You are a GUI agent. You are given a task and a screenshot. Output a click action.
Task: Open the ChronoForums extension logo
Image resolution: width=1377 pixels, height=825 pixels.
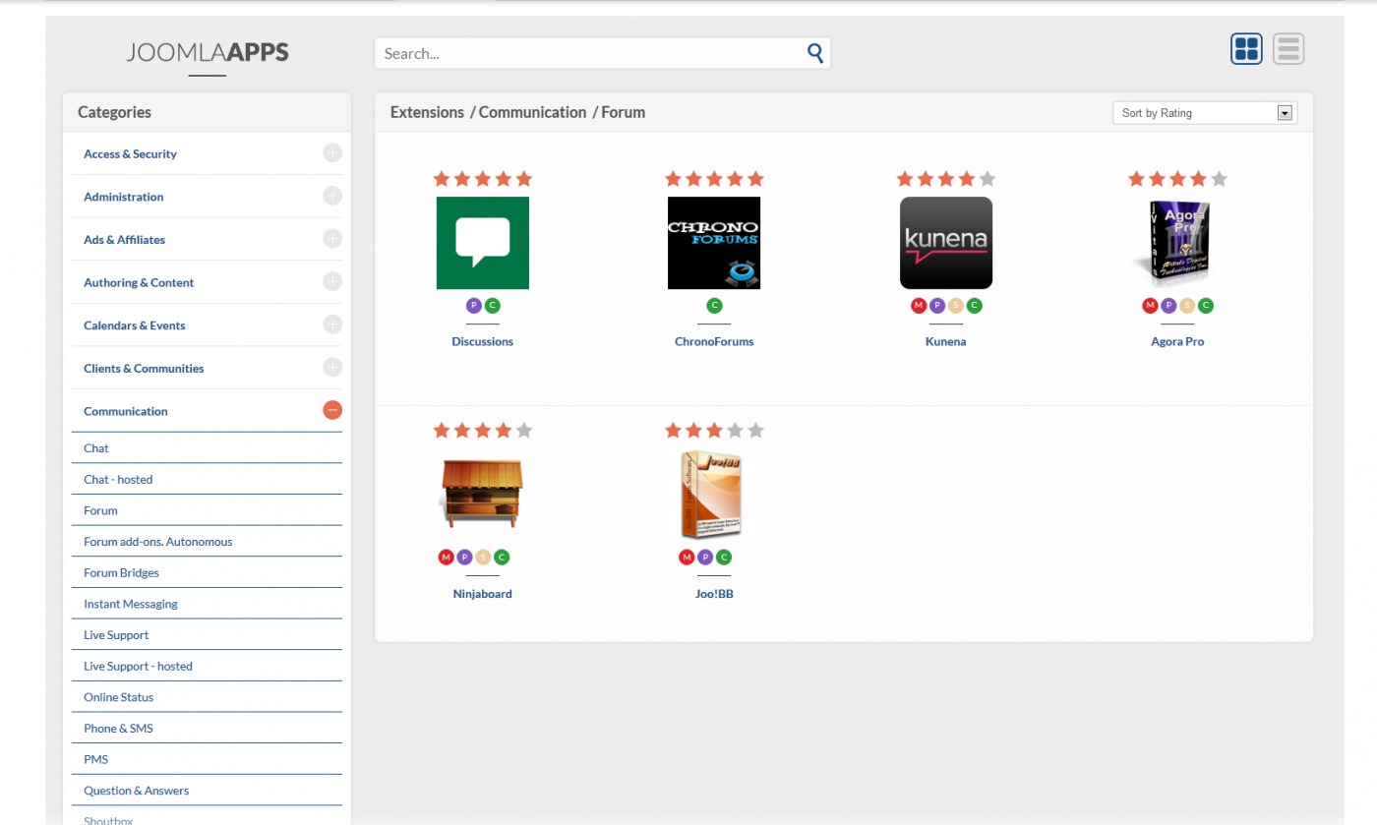pos(714,243)
